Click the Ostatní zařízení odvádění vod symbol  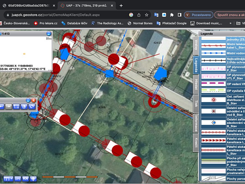coord(214,111)
